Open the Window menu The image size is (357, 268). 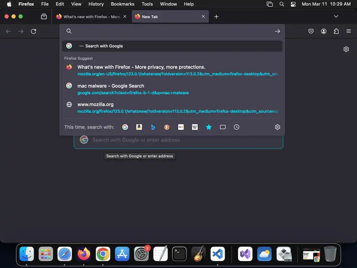pos(168,4)
